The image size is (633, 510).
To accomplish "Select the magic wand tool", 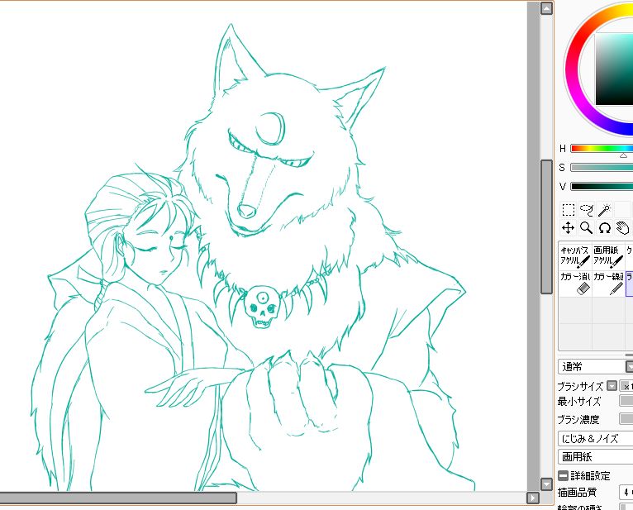I will point(605,210).
